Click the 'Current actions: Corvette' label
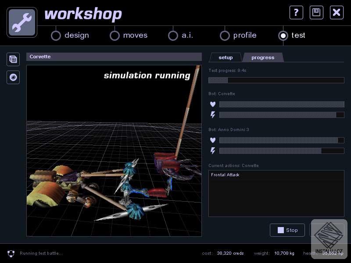The width and height of the screenshot is (351, 263). 233,166
